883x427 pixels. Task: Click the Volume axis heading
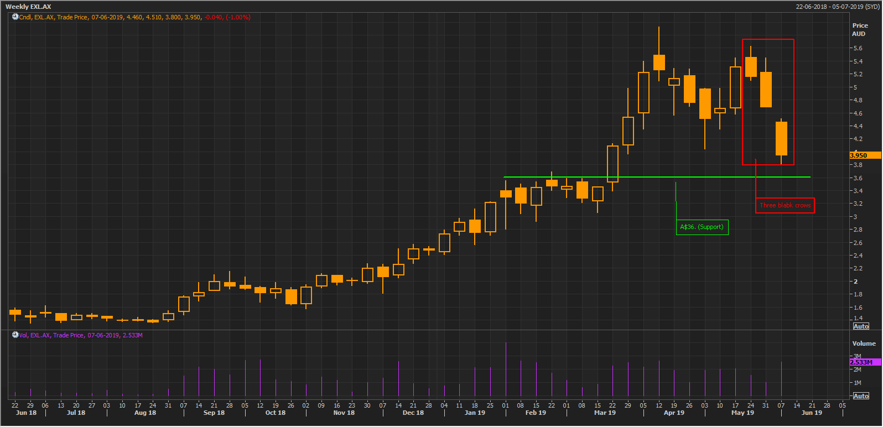864,343
